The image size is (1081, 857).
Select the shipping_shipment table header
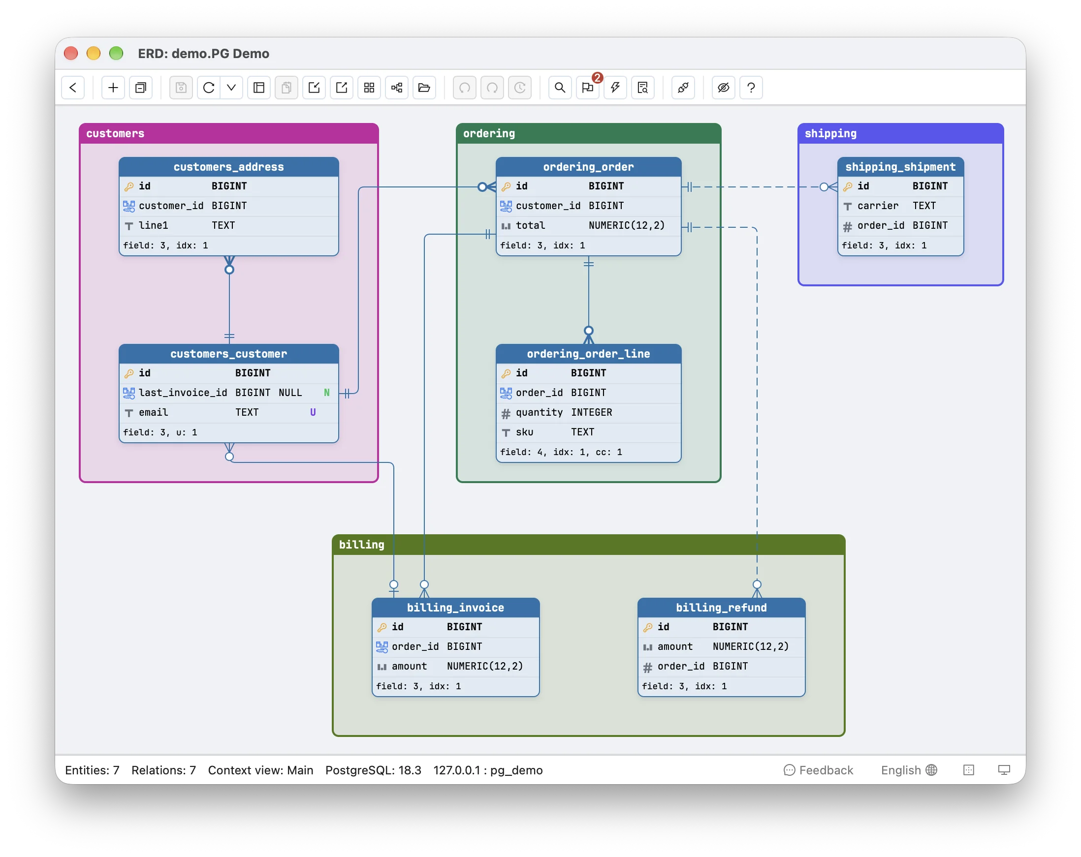[x=900, y=167]
